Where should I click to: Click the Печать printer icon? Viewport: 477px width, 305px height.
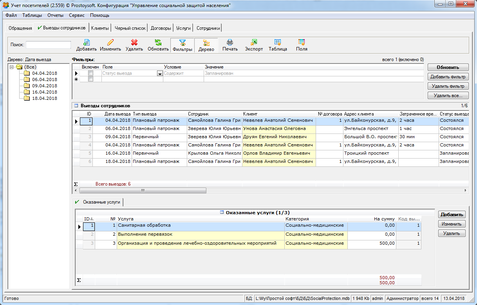click(230, 43)
